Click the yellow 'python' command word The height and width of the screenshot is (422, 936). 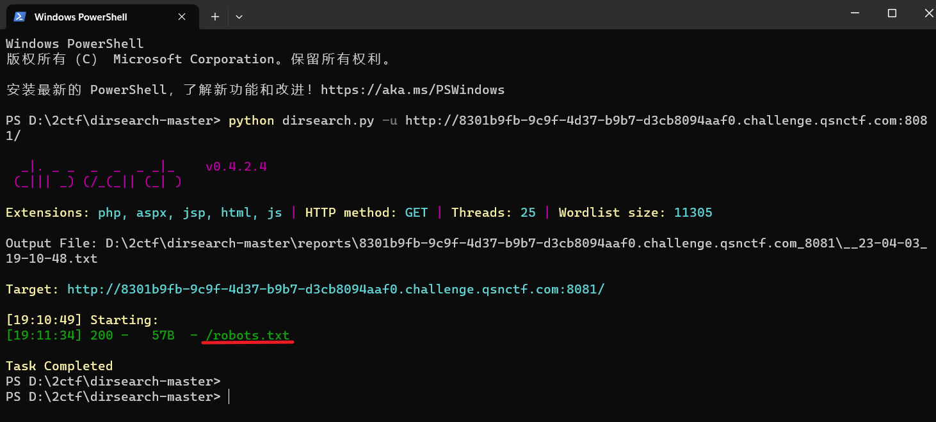click(251, 121)
